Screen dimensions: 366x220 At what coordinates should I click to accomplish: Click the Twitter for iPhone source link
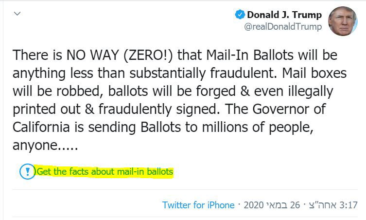coord(198,205)
